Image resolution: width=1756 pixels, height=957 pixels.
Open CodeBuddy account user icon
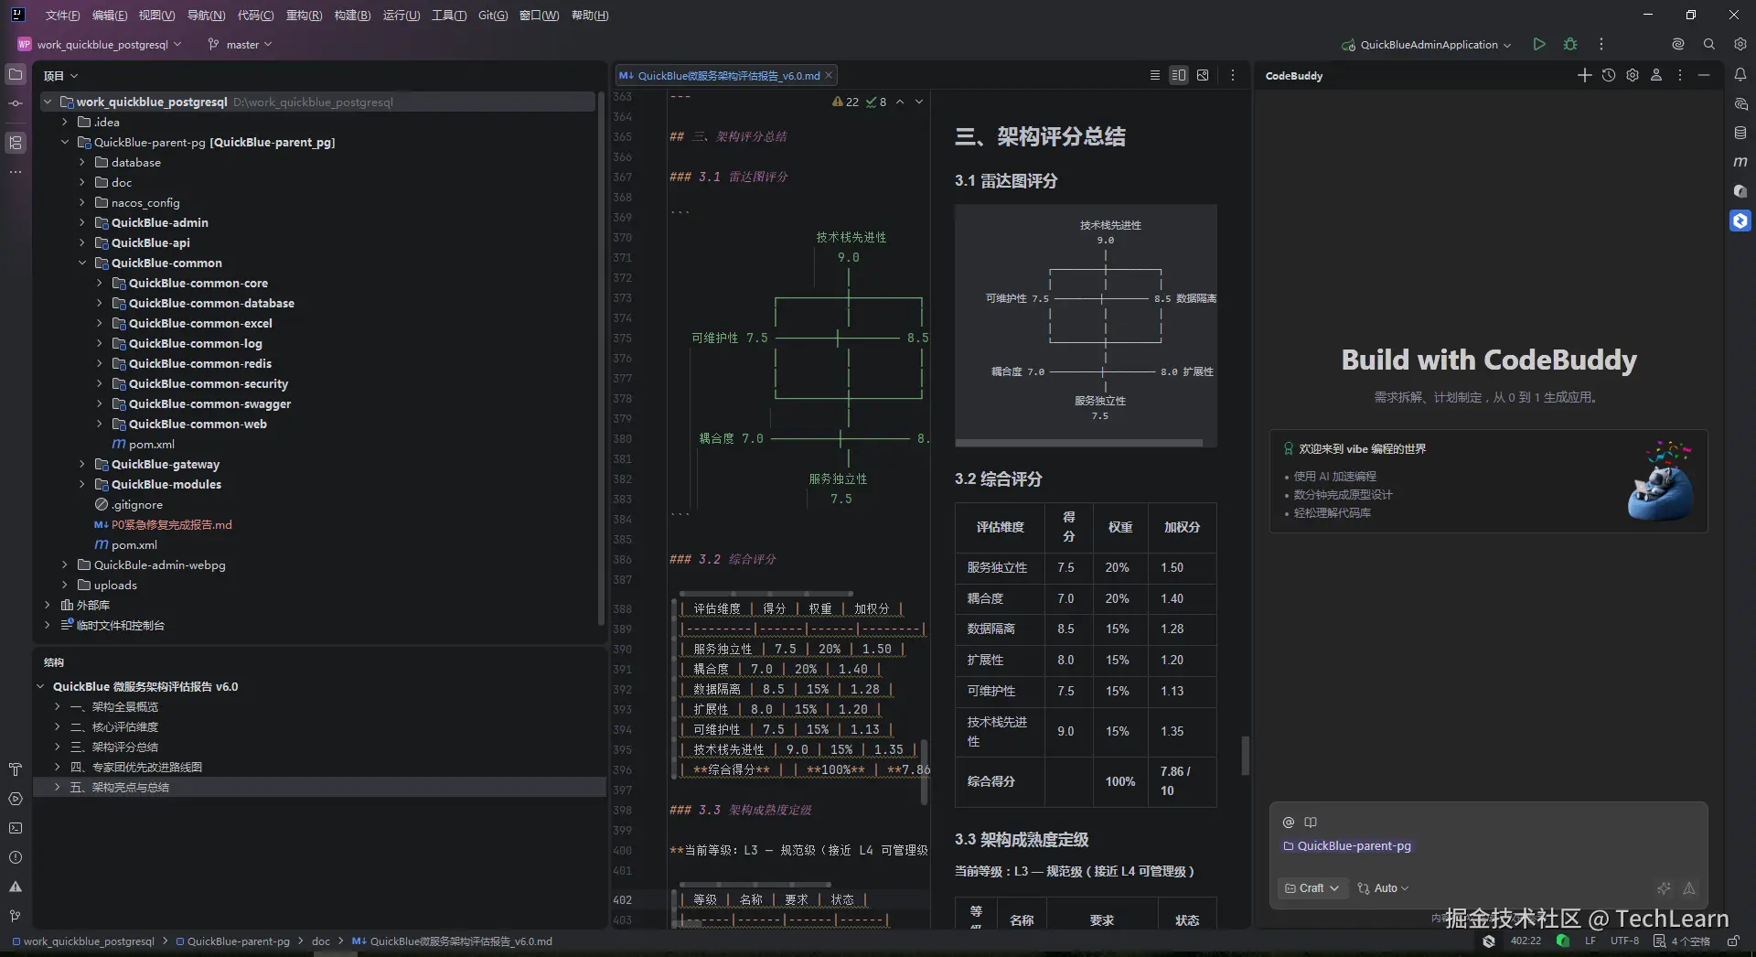point(1656,75)
